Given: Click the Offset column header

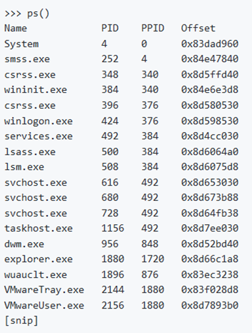Looking at the screenshot, I should [x=198, y=29].
